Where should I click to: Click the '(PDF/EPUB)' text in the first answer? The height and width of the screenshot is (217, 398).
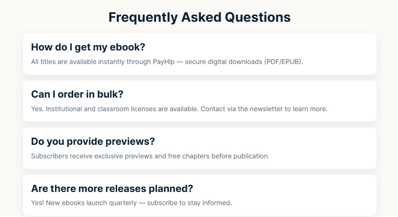pyautogui.click(x=284, y=62)
